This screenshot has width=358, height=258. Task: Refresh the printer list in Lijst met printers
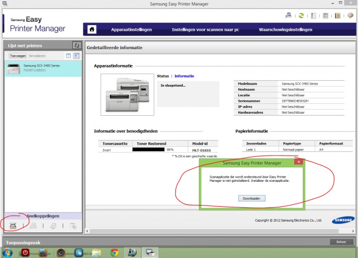[x=77, y=45]
